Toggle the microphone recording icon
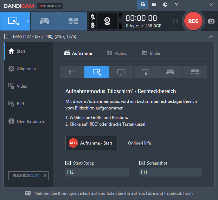This screenshot has height=200, width=218. coord(92,25)
